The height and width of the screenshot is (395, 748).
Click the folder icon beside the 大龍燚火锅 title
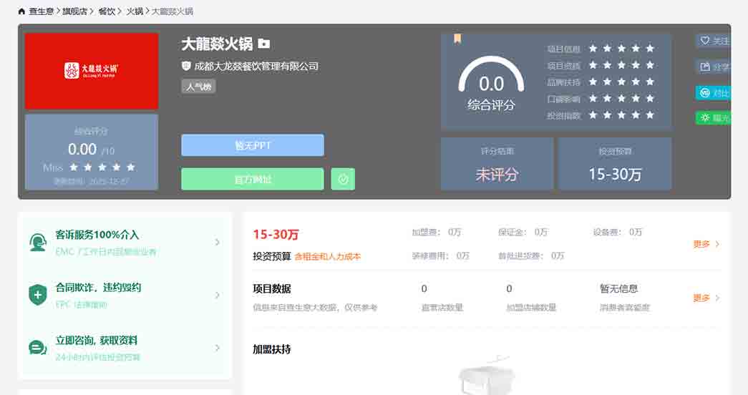264,44
